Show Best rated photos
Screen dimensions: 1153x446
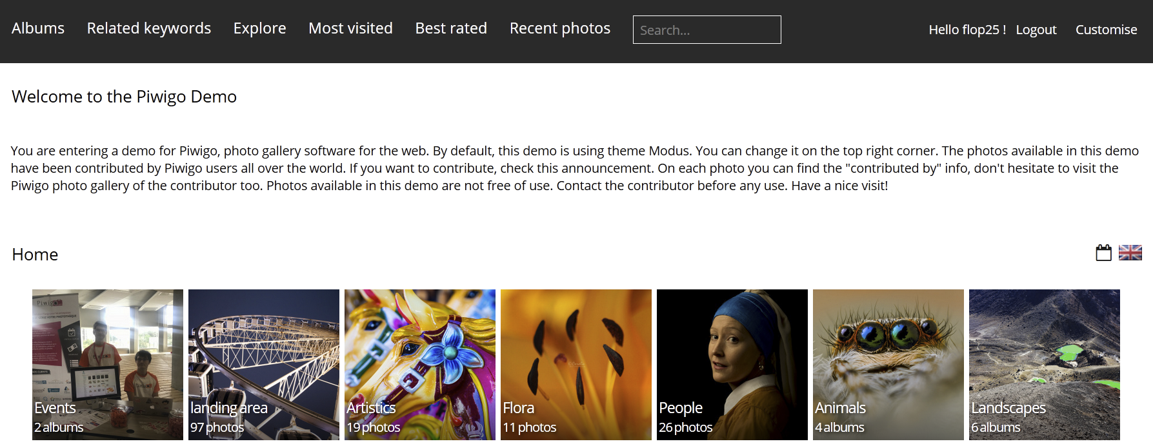click(451, 28)
